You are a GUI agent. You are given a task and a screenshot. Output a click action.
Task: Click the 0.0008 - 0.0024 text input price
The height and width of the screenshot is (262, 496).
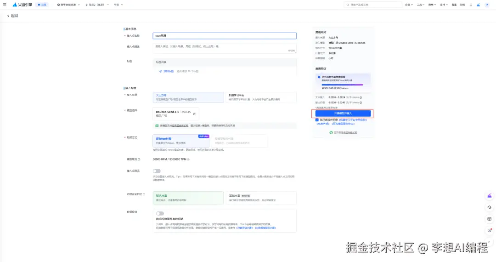coord(337,97)
